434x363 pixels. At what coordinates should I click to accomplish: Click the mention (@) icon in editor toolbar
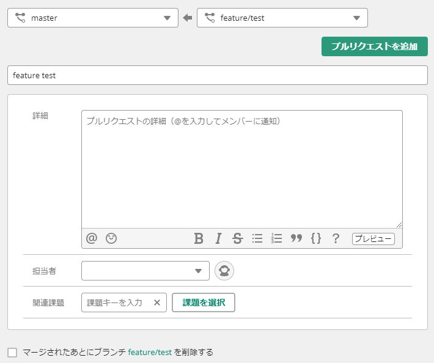(92, 238)
